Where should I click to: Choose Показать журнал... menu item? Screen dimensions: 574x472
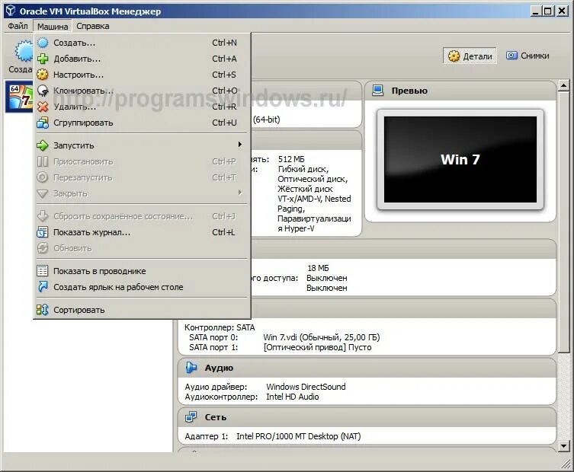[142, 232]
